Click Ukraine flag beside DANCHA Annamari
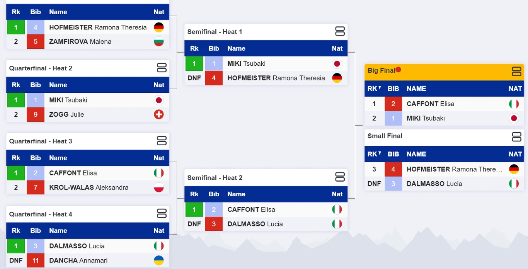528x269 pixels. [159, 260]
